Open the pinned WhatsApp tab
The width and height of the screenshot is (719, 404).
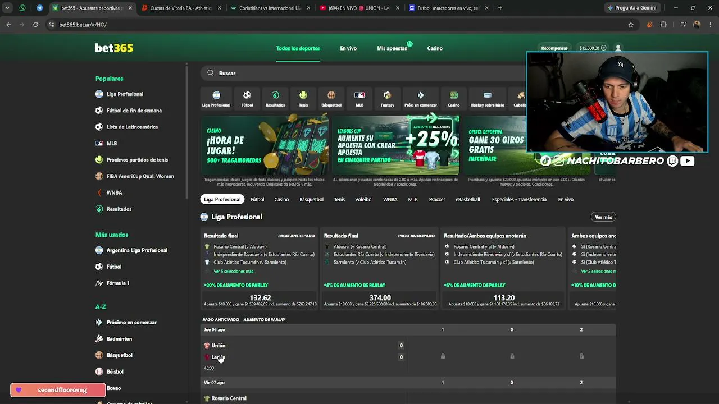point(22,8)
